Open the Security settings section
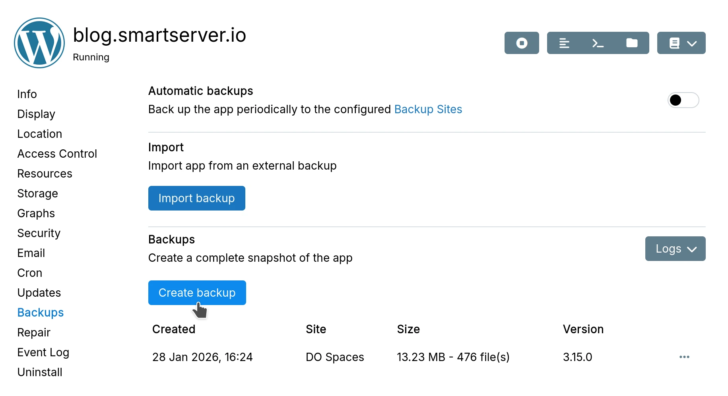Image resolution: width=728 pixels, height=396 pixels. coord(39,233)
